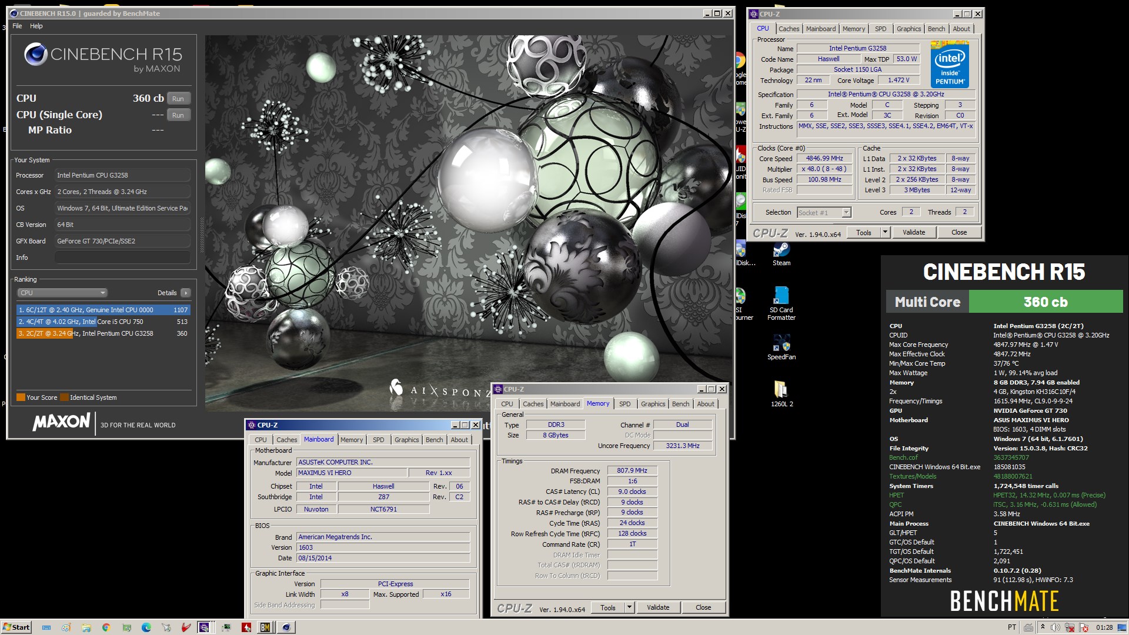Viewport: 1129px width, 635px height.
Task: Click Validate in top CPU-Z window
Action: tap(913, 232)
